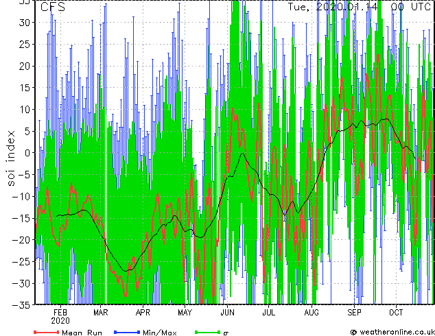Click the y-axis value -10
435x336 pixels.
point(21,196)
